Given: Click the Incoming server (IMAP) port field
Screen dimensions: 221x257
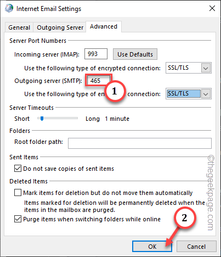Looking at the screenshot, I should point(96,54).
